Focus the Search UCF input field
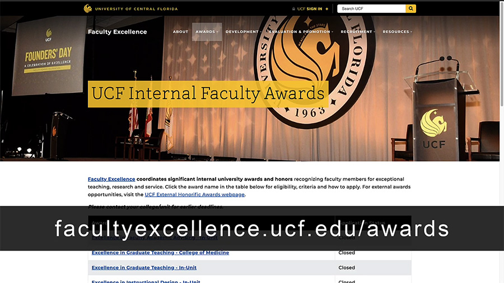The width and height of the screenshot is (504, 283). pyautogui.click(x=372, y=8)
